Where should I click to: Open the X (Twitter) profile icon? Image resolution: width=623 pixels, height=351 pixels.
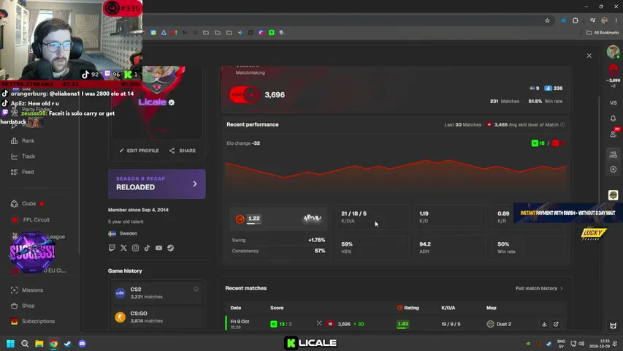[123, 248]
